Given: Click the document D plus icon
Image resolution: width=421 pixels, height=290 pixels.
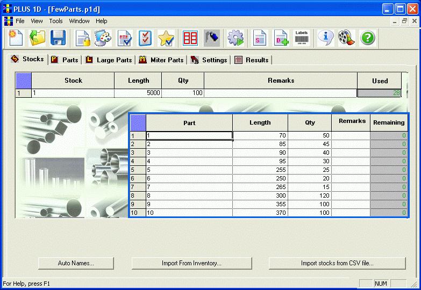Looking at the screenshot, I should point(281,38).
